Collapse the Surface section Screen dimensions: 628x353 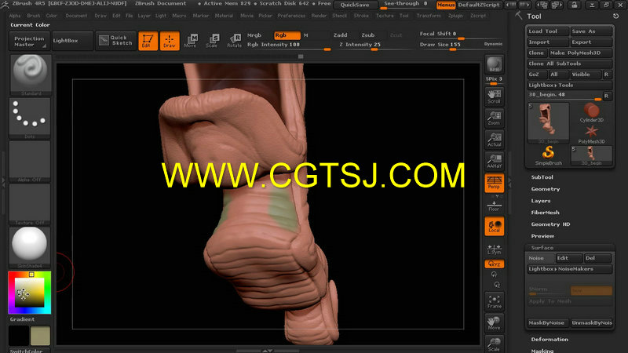pos(542,248)
